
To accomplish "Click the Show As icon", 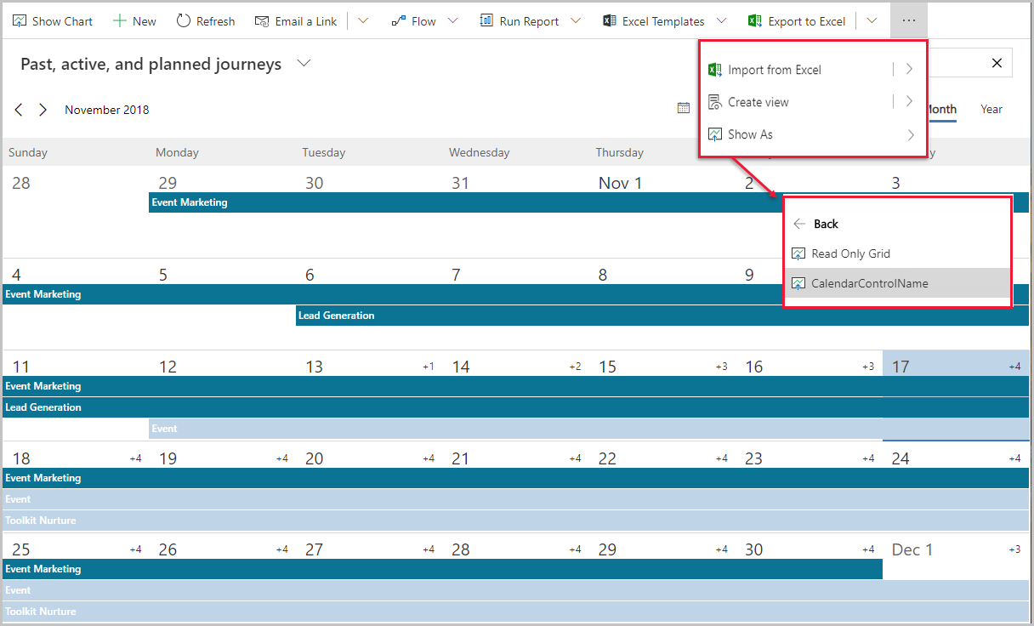I will pyautogui.click(x=714, y=134).
